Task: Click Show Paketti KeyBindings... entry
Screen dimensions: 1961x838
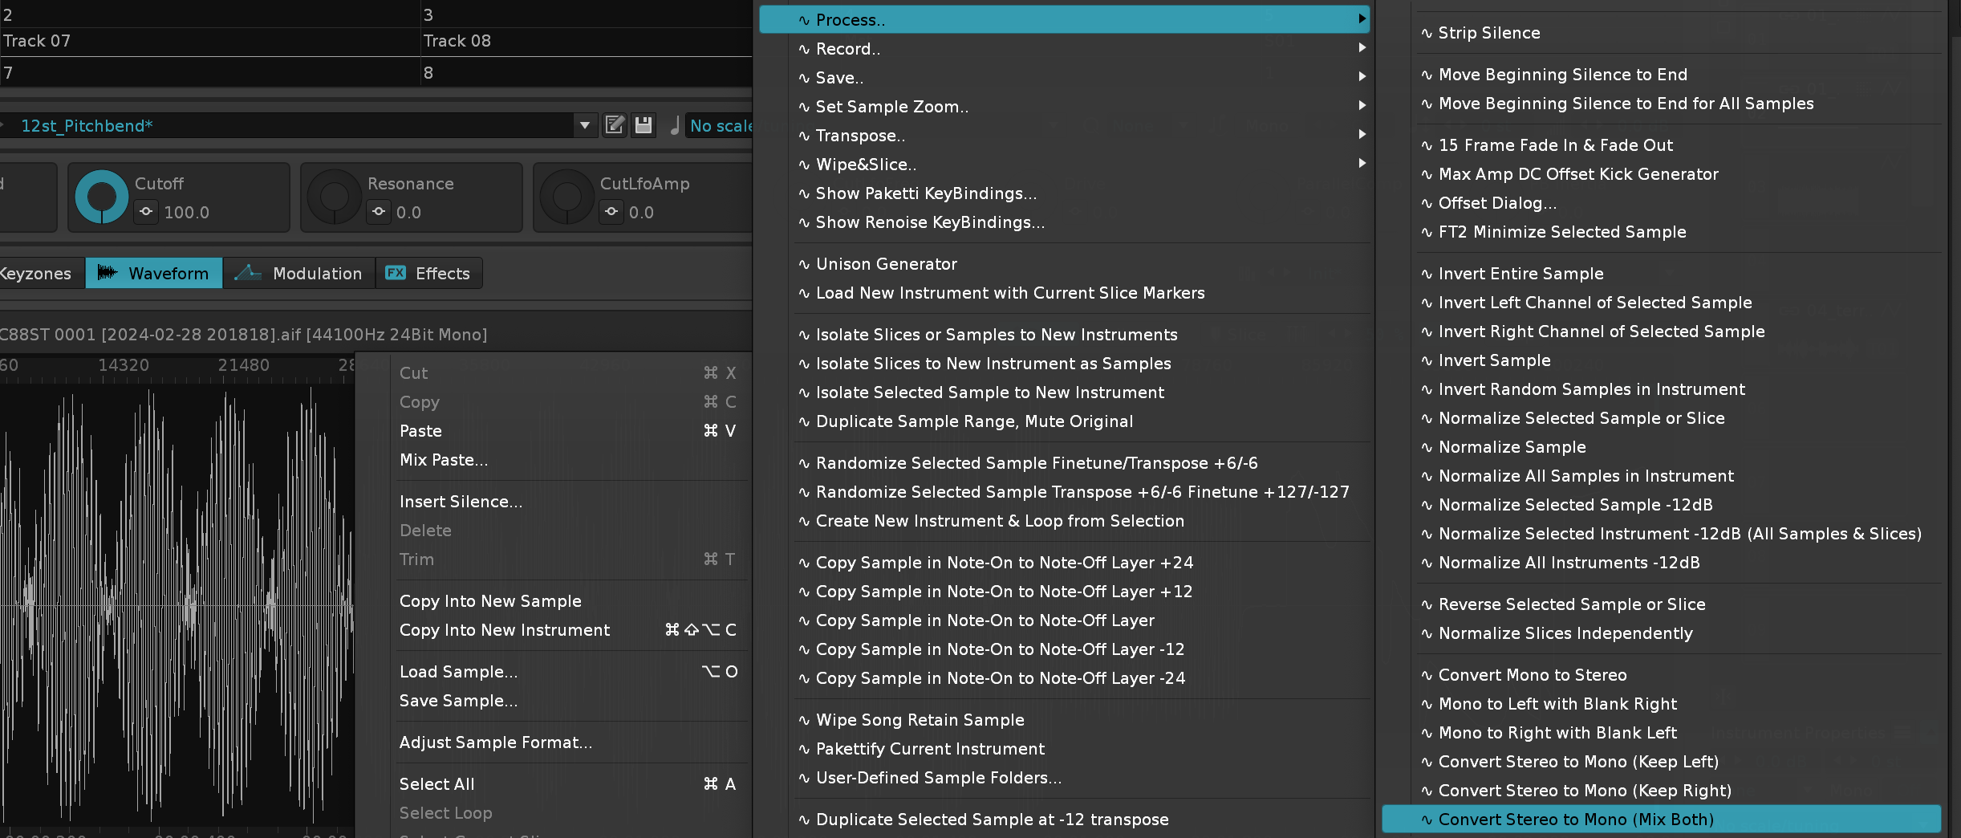Action: pos(926,193)
